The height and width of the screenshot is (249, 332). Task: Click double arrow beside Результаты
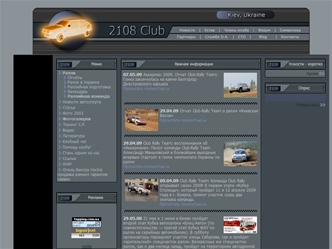[x=323, y=105]
